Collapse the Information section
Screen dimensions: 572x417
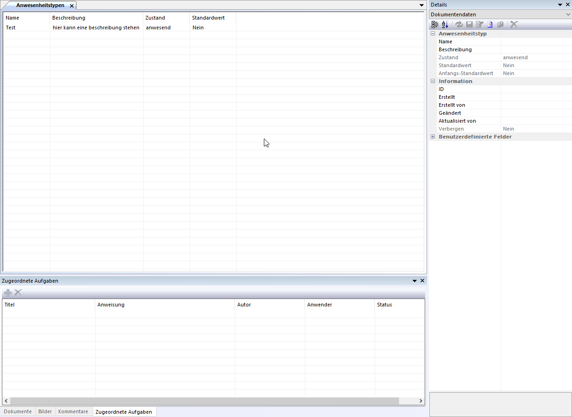[x=433, y=81]
